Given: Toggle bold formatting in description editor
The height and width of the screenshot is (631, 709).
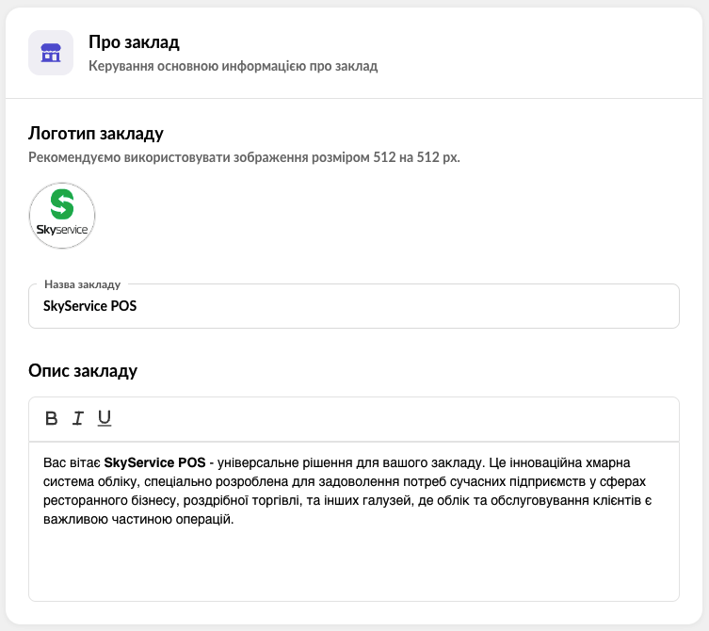Looking at the screenshot, I should click(x=52, y=418).
